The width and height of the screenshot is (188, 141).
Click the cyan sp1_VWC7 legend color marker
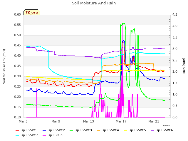pos(17,136)
